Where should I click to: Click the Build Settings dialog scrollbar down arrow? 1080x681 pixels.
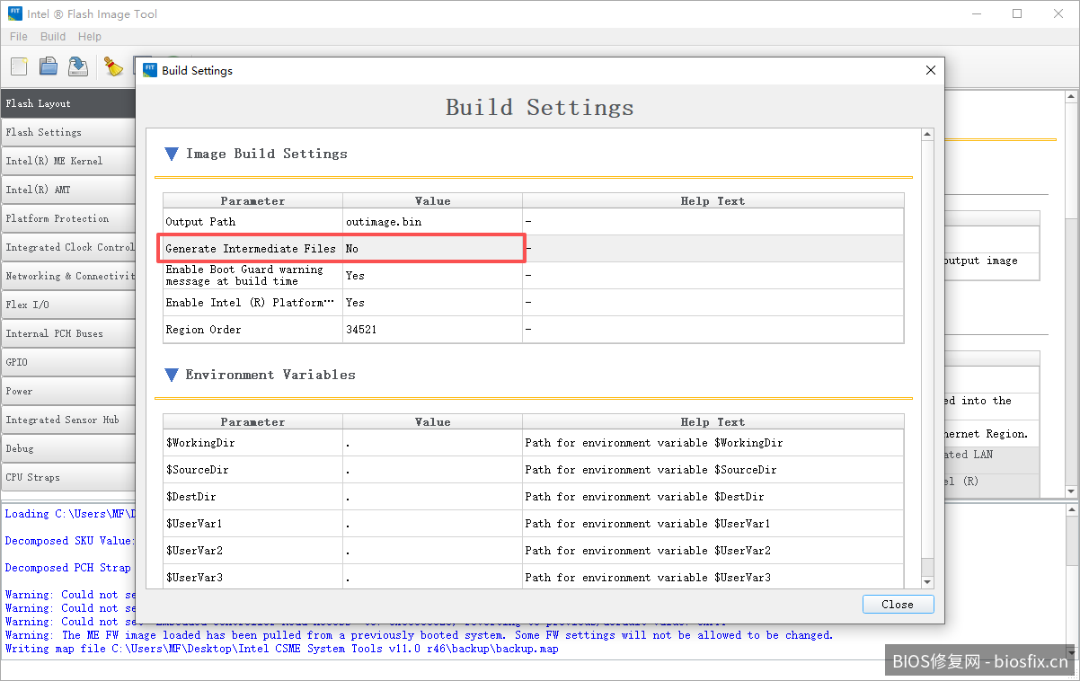point(928,582)
